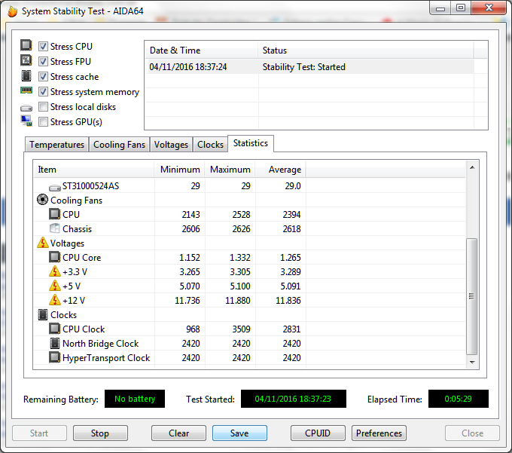Click the chip icon of the CPU fan row
512x453 pixels.
click(x=54, y=214)
